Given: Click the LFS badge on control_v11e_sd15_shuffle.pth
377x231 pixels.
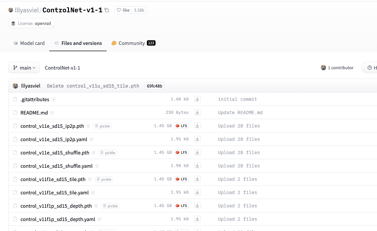Looking at the screenshot, I should tap(182, 152).
